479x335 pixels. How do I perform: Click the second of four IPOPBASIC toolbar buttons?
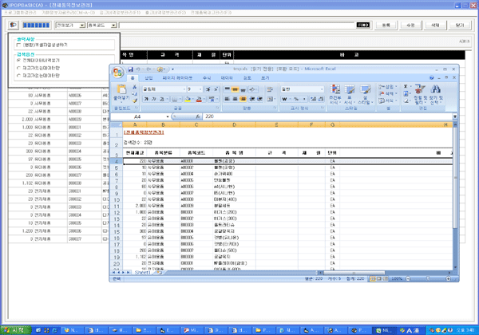pyautogui.click(x=410, y=25)
